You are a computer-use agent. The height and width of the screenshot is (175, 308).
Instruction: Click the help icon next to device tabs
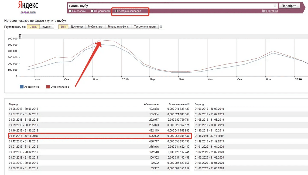point(161,27)
